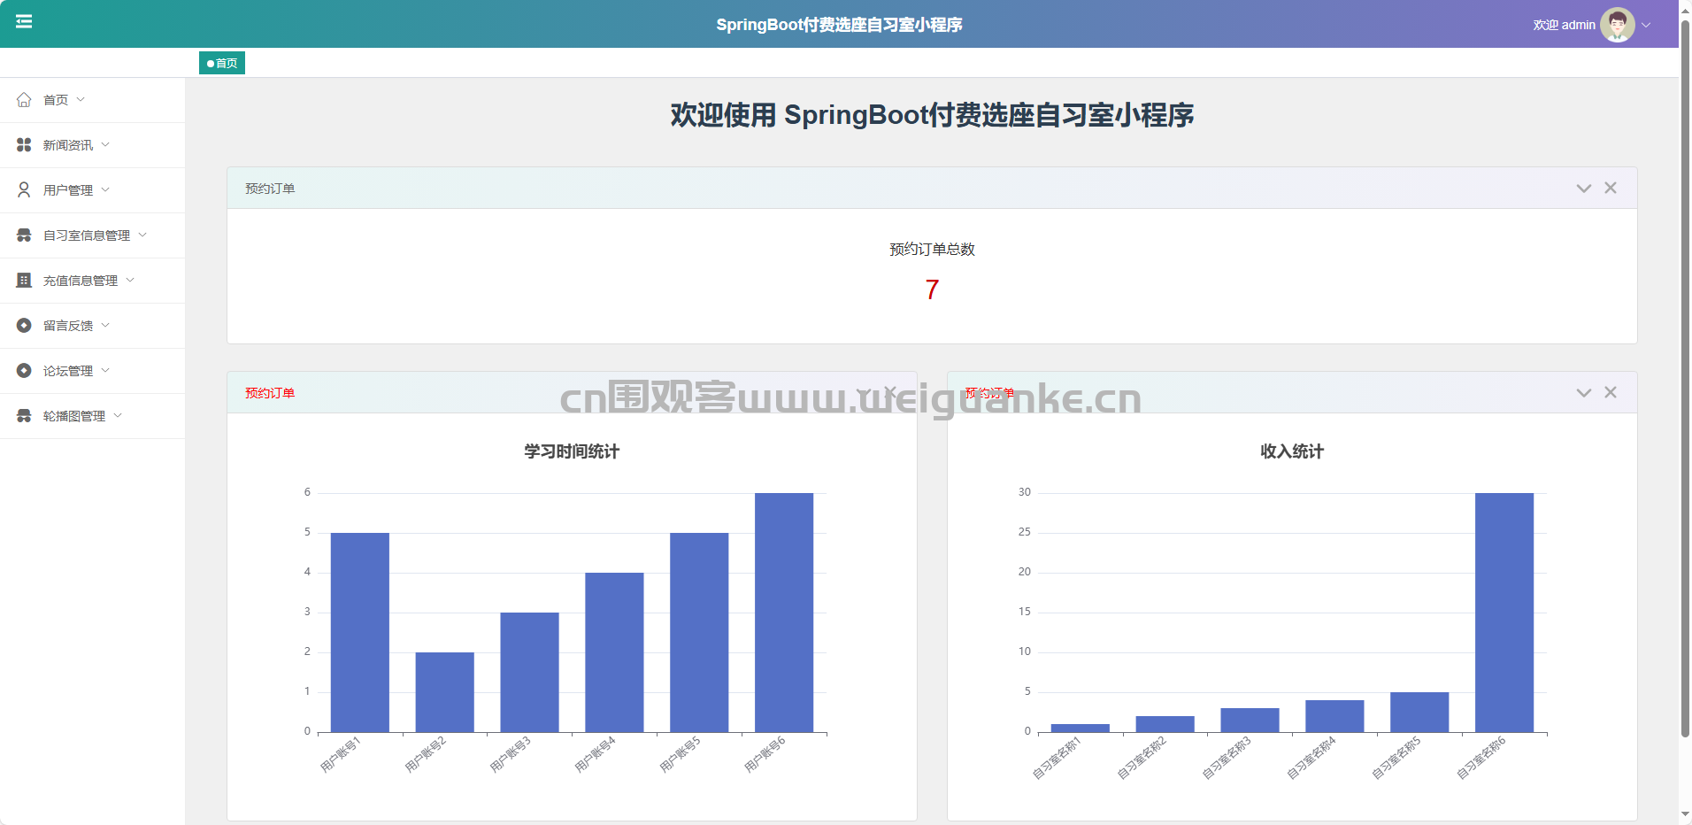This screenshot has height=825, width=1692.
Task: Switch to the 首页 tab
Action: (x=222, y=63)
